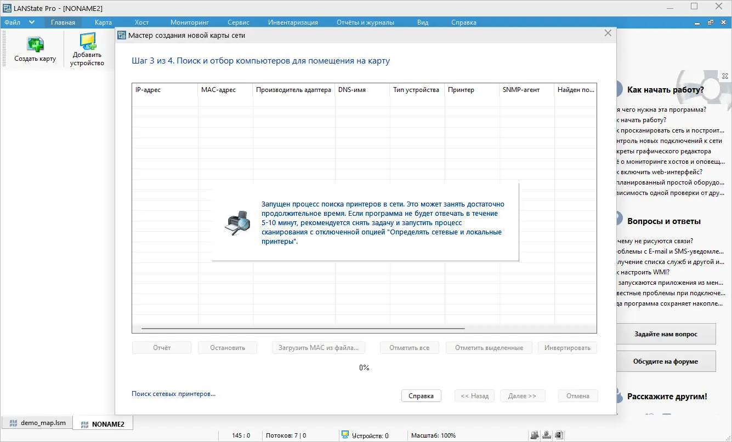Screen dimensions: 732x442
Task: Click the Инвертировать button
Action: point(568,348)
